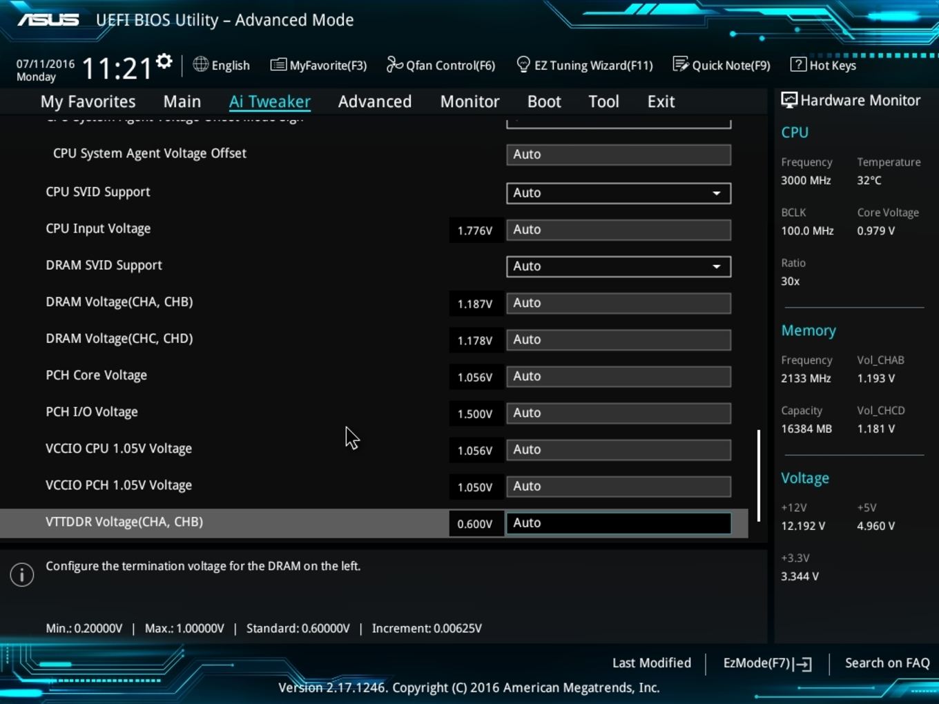Click the 1.500V current value
Image resolution: width=939 pixels, height=704 pixels.
475,413
